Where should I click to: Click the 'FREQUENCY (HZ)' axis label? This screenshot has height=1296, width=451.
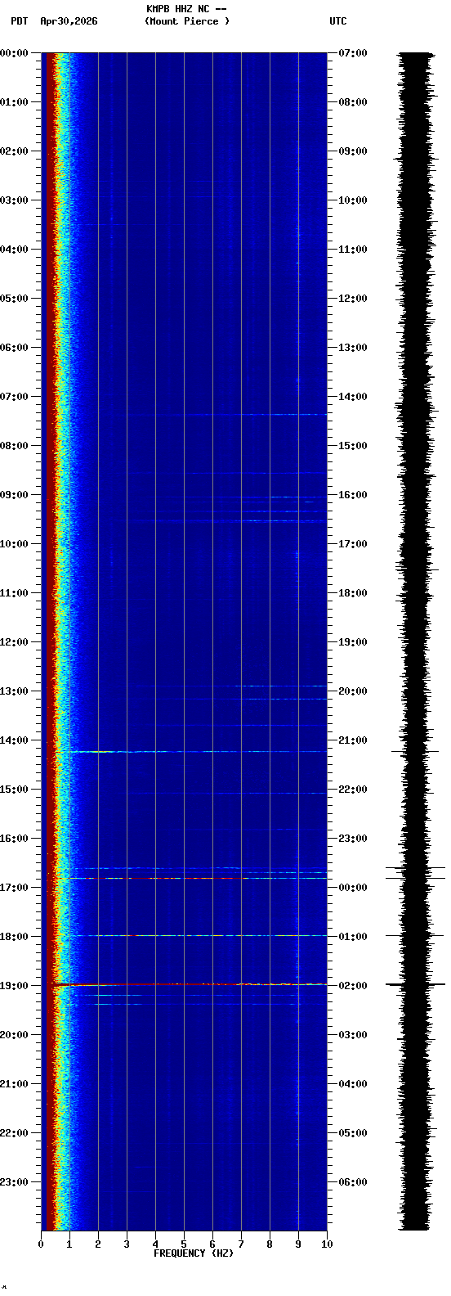[194, 1253]
